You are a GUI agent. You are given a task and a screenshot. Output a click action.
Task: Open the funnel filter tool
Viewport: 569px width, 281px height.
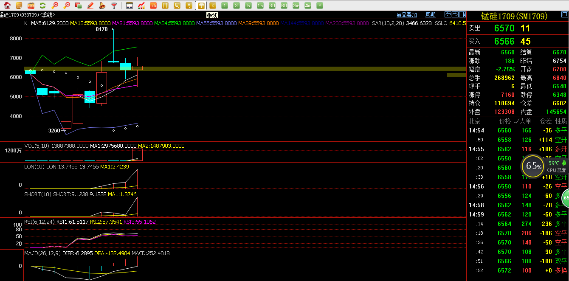click(114, 6)
